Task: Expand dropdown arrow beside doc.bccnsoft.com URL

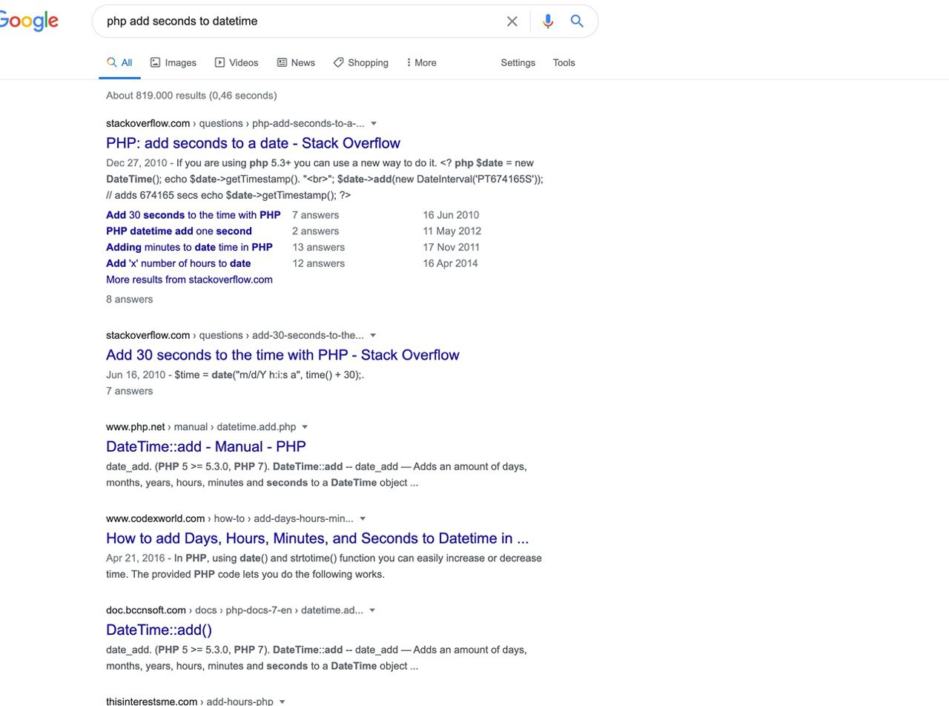Action: click(x=372, y=611)
